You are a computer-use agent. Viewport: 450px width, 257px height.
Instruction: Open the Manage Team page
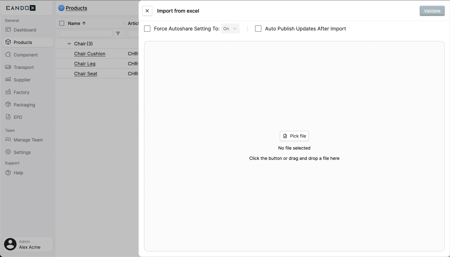[28, 140]
